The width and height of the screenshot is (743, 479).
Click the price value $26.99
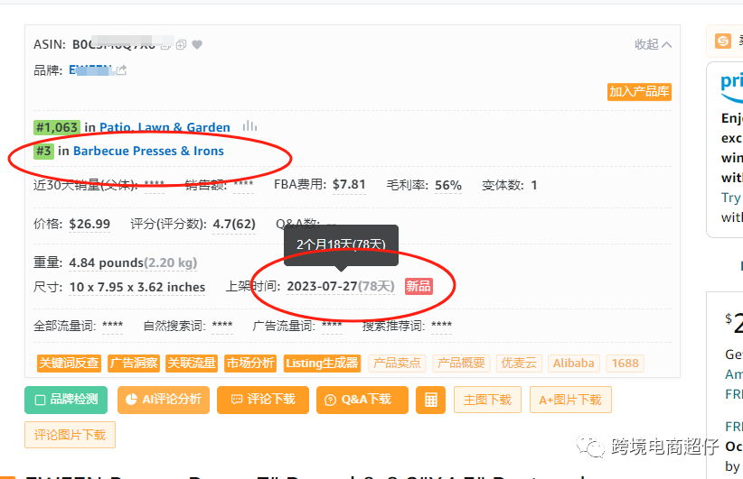89,224
